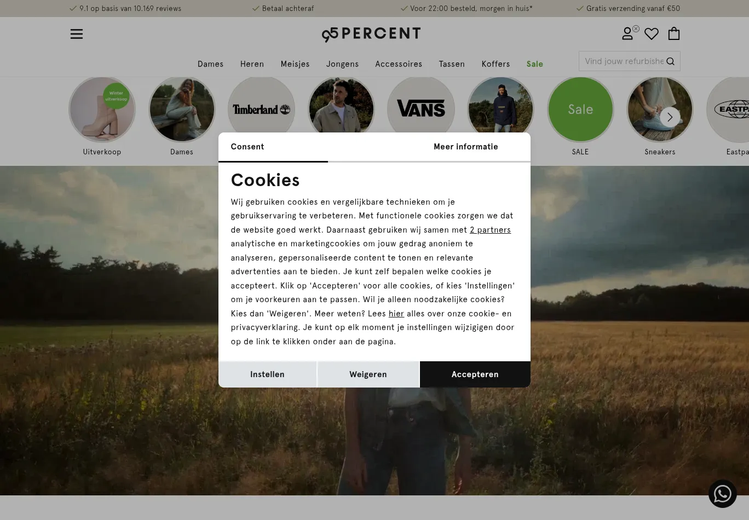Open the hamburger navigation menu

point(77,34)
